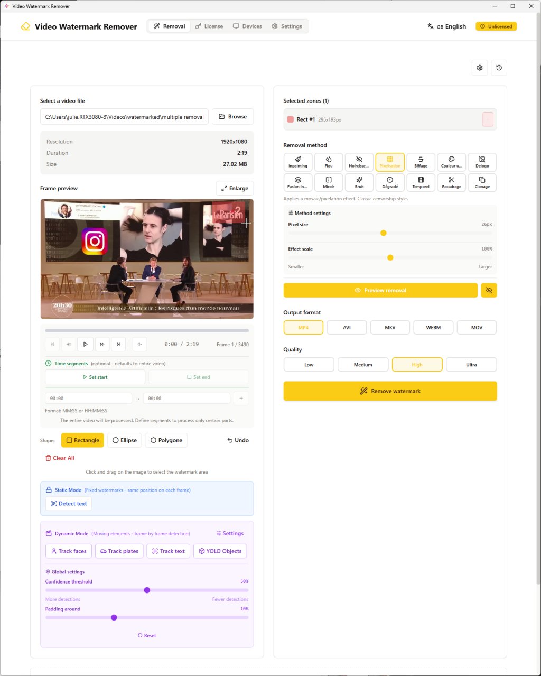Viewport: 541px width, 676px height.
Task: Open the Devices tab
Action: coord(247,26)
